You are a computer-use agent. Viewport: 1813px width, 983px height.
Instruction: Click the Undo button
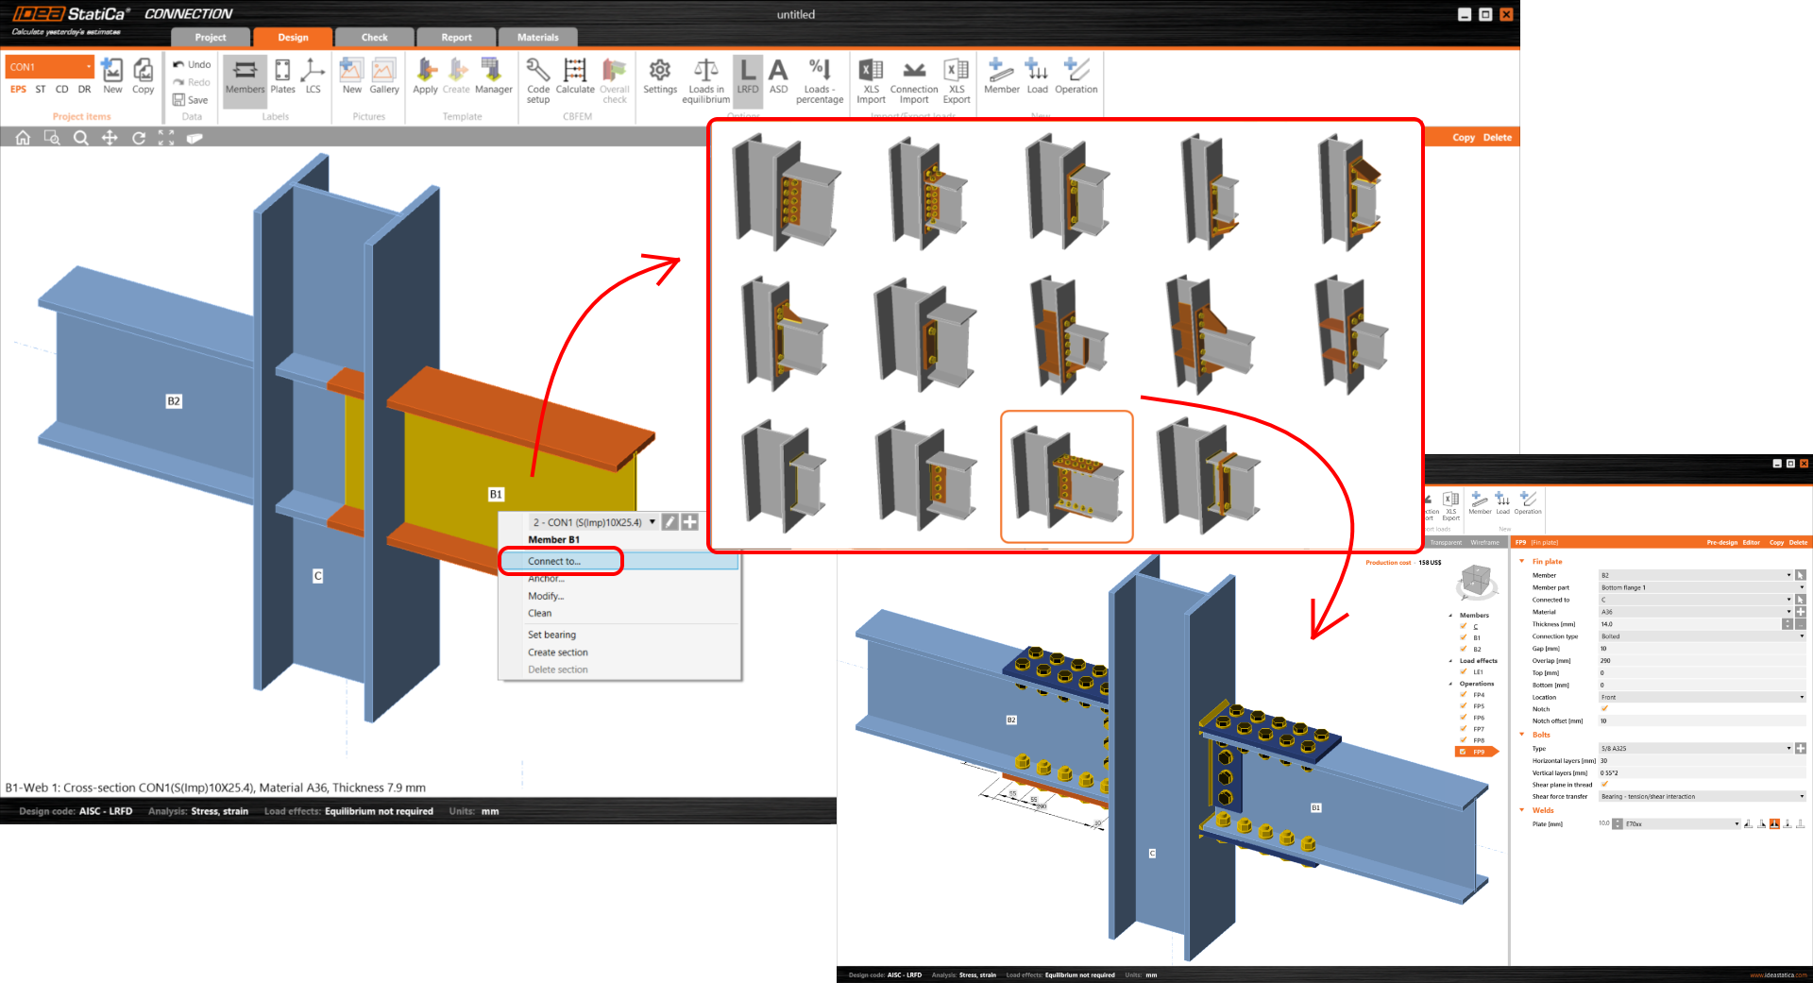(192, 64)
